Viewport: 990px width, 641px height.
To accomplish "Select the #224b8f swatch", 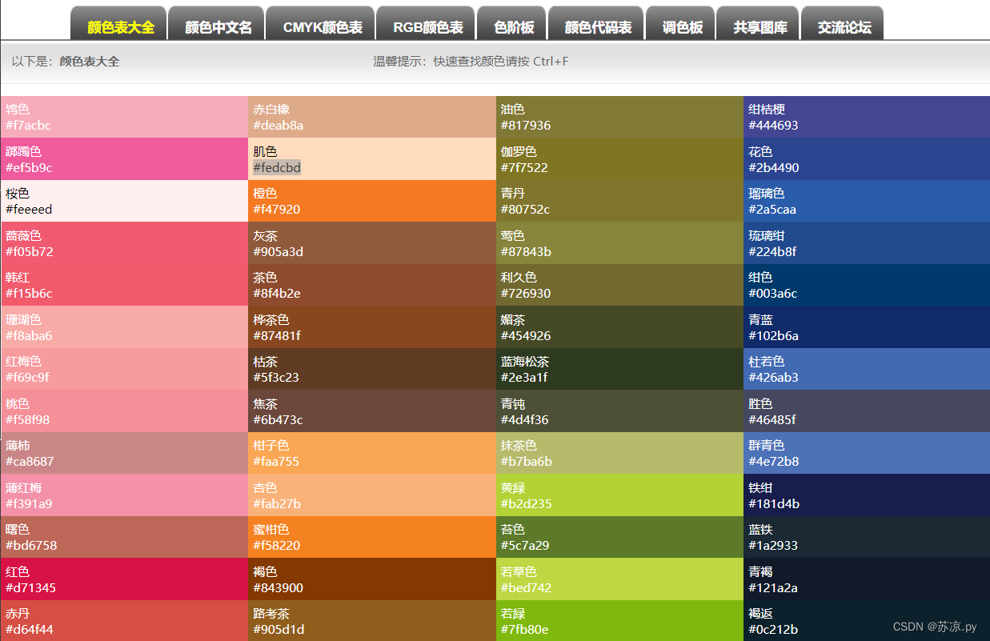I will coord(867,242).
